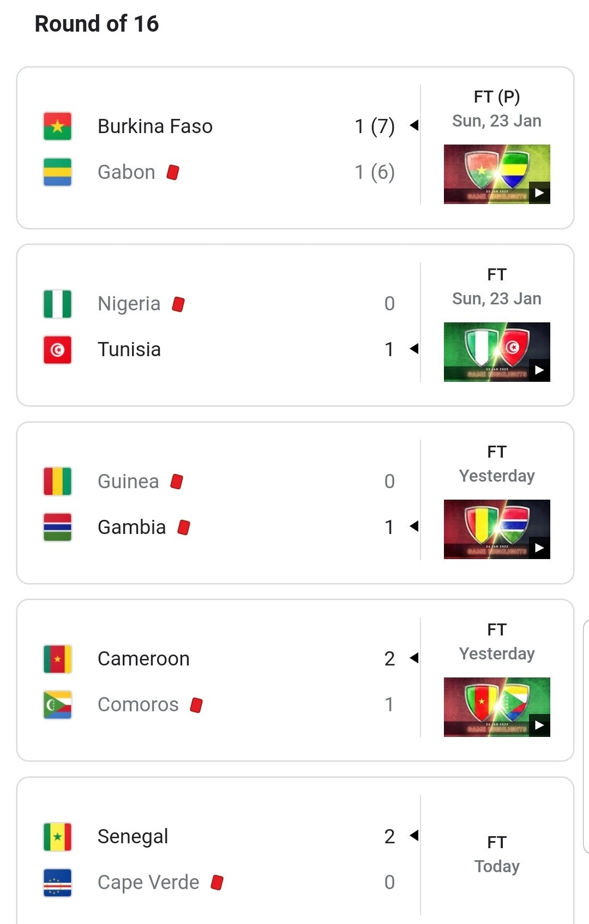
Task: Click the Gambia flag icon
Action: point(57,527)
